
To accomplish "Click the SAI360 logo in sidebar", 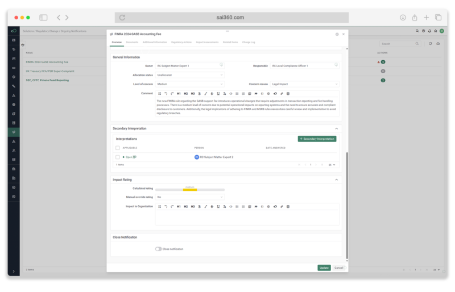I will pos(14,31).
